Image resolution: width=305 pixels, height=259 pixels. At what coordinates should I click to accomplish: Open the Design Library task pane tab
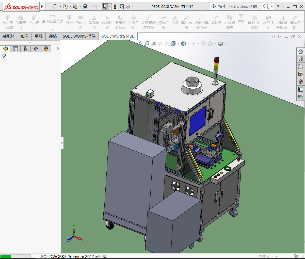pyautogui.click(x=301, y=59)
